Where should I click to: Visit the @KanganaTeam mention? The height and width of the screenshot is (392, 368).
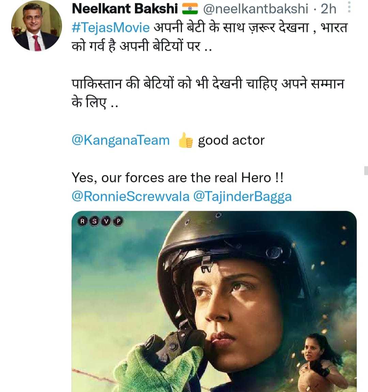(x=121, y=140)
